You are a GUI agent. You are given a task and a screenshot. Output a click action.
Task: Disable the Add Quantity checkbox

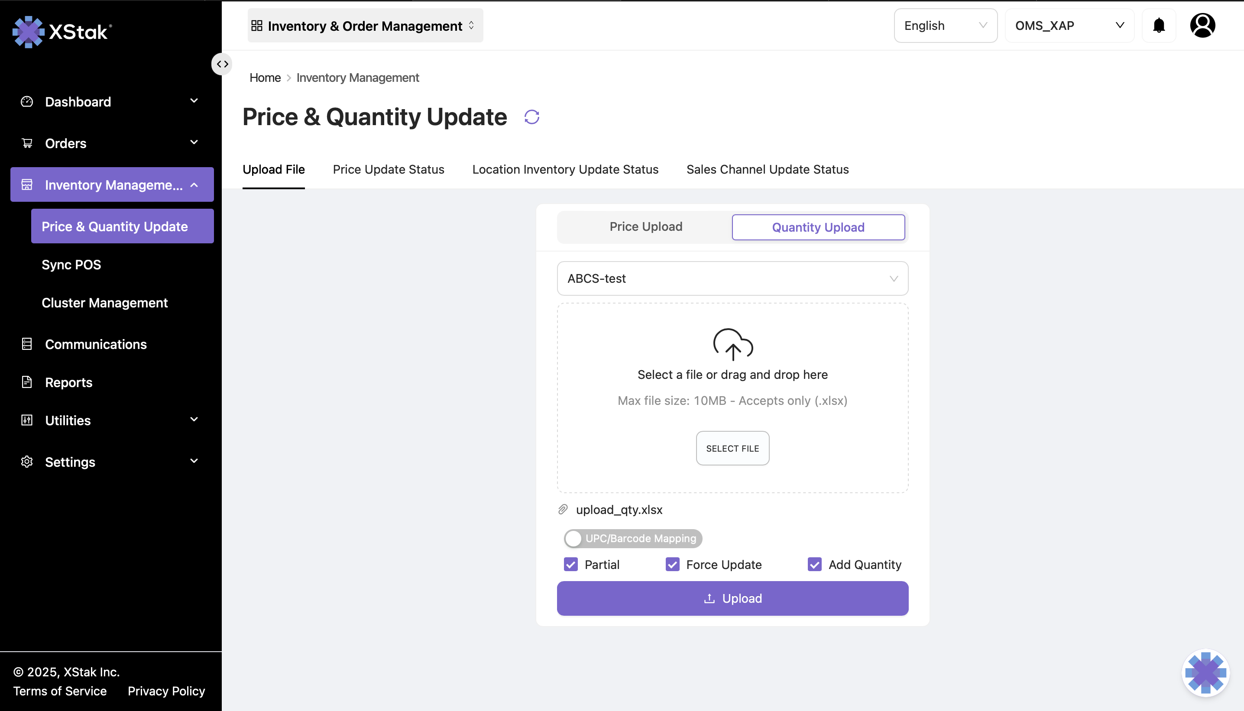[x=814, y=565]
